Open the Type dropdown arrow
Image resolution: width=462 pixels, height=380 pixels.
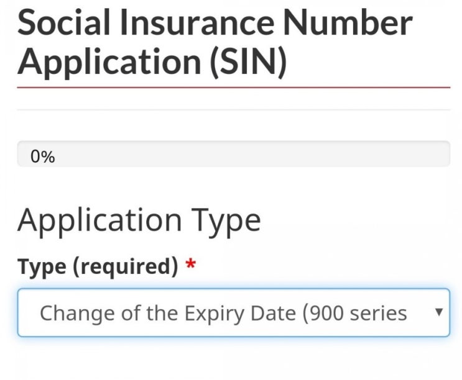[x=438, y=312]
